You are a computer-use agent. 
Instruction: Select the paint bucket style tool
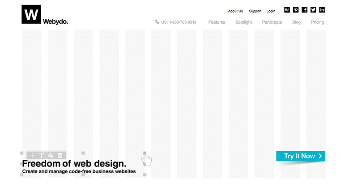pos(51,156)
